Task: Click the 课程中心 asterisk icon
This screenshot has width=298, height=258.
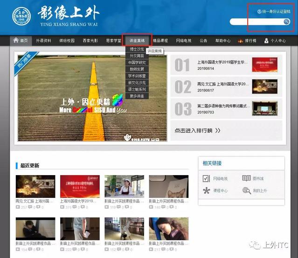Action: (x=207, y=190)
